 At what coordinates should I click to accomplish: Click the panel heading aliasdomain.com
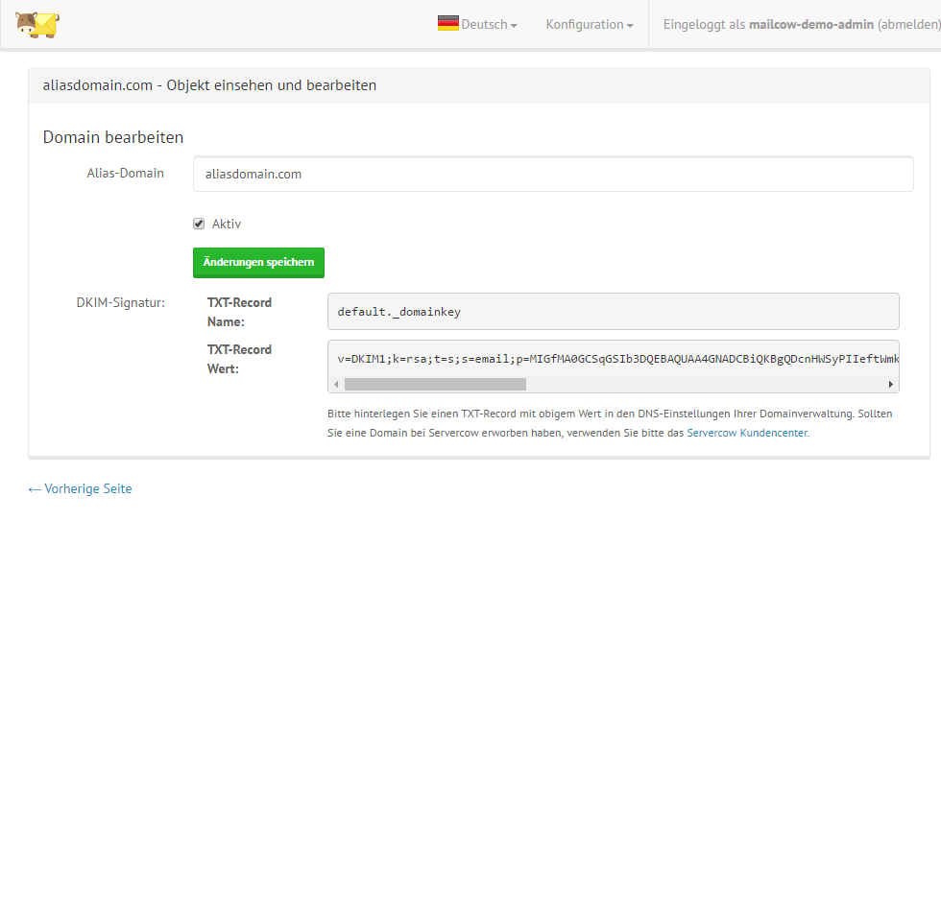point(209,85)
